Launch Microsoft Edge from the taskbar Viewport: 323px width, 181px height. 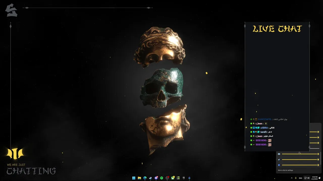[145, 178]
